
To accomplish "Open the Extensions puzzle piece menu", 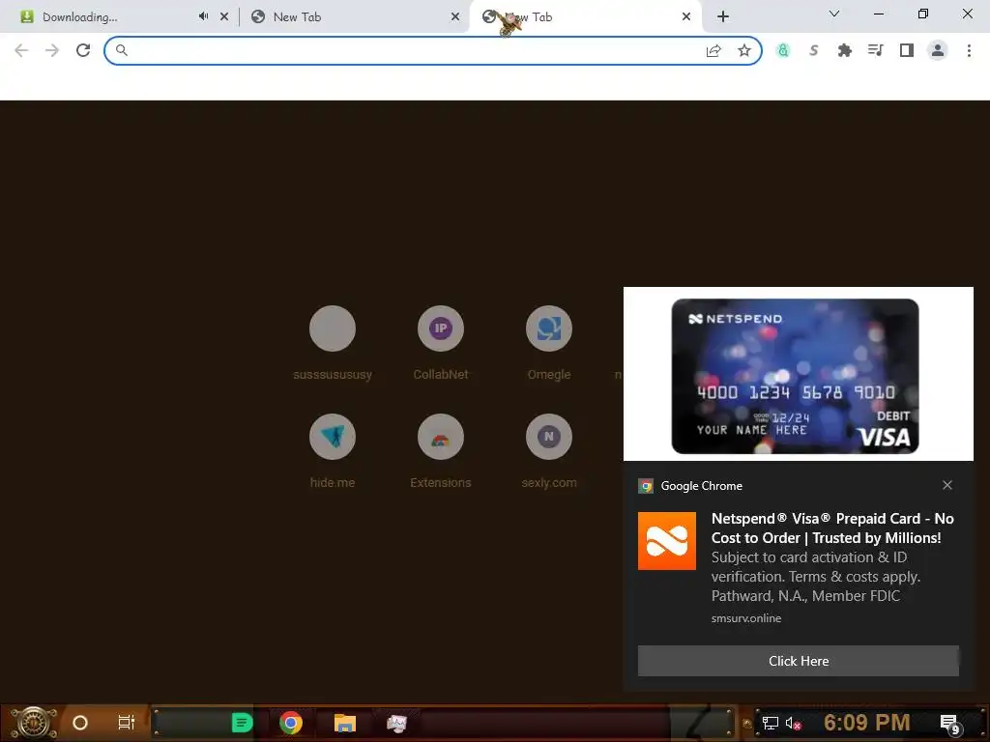I will click(x=845, y=50).
